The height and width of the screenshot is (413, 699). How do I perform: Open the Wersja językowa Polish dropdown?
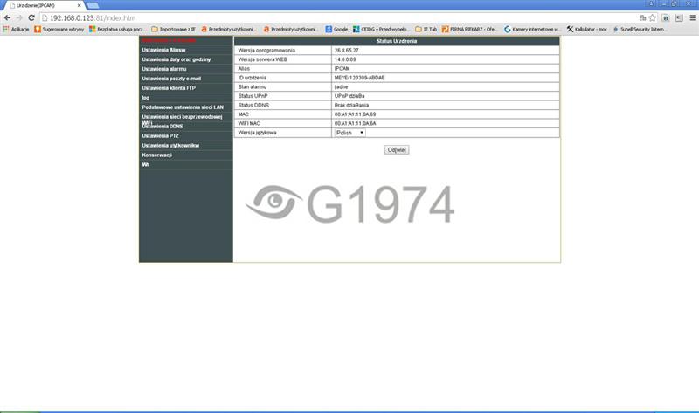click(350, 133)
